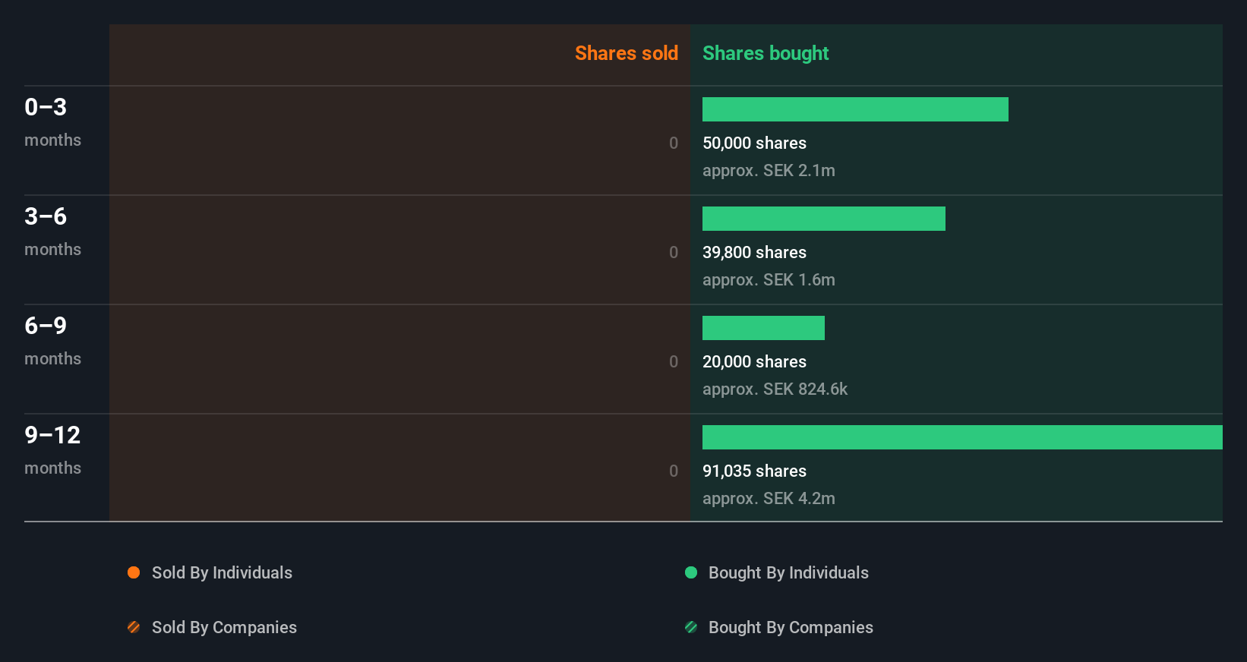Image resolution: width=1247 pixels, height=662 pixels.
Task: Click the green bar for 0–3 months
Action: pos(855,109)
